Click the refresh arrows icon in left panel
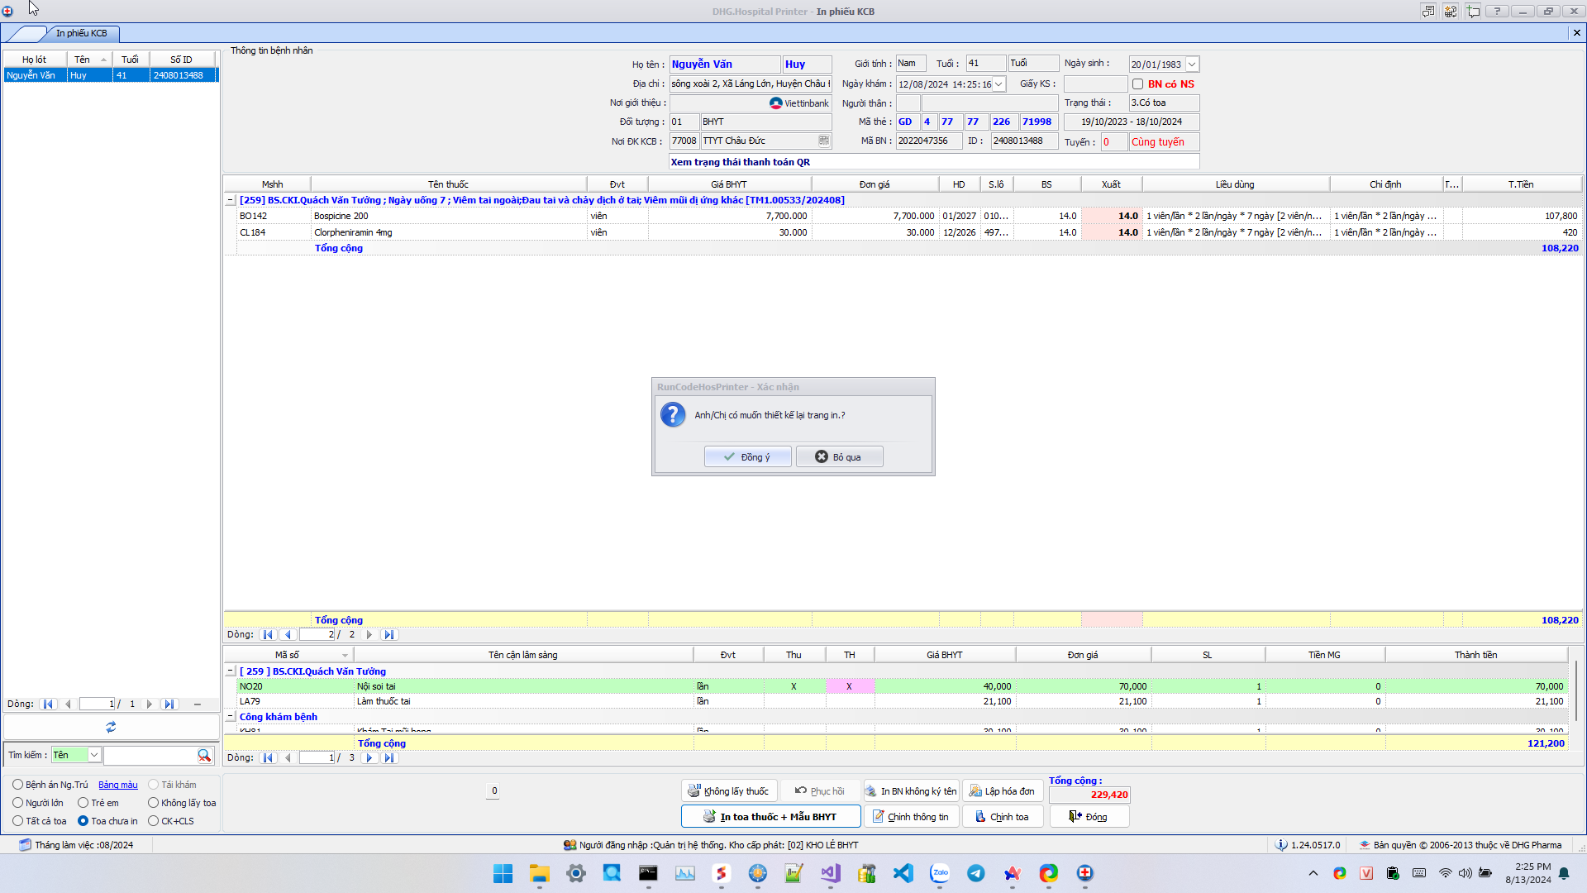 tap(111, 727)
